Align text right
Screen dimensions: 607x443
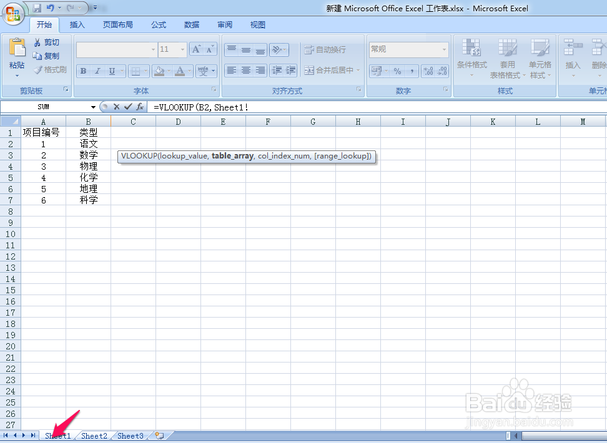(x=260, y=70)
